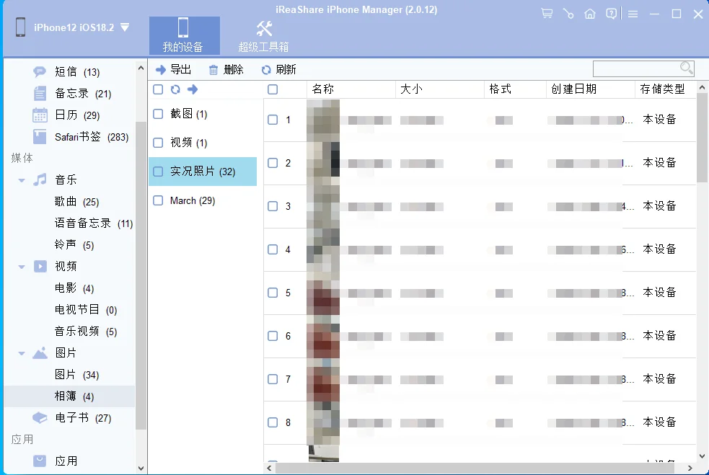Click the thumbnail of photo row 1
The width and height of the screenshot is (709, 475).
tap(323, 120)
